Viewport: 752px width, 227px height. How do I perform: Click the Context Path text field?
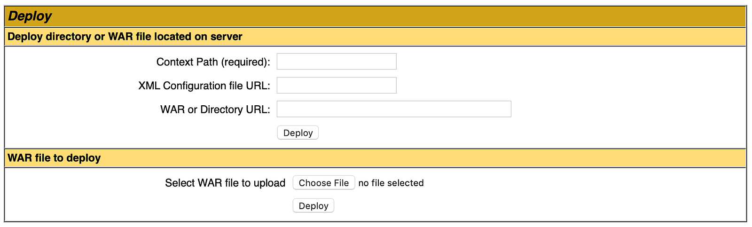click(x=337, y=62)
